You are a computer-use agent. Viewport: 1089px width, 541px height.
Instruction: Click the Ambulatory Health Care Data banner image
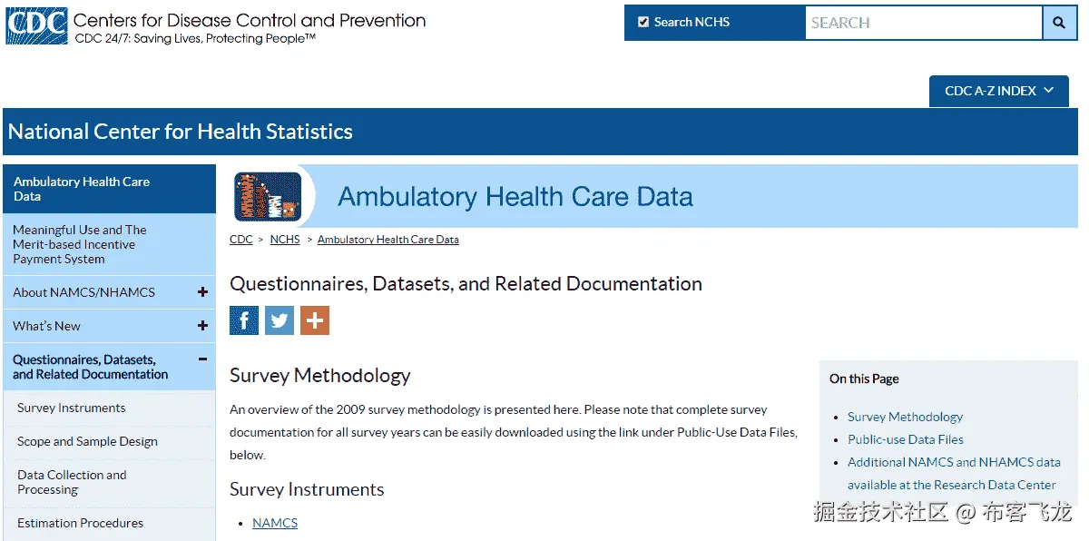click(268, 196)
